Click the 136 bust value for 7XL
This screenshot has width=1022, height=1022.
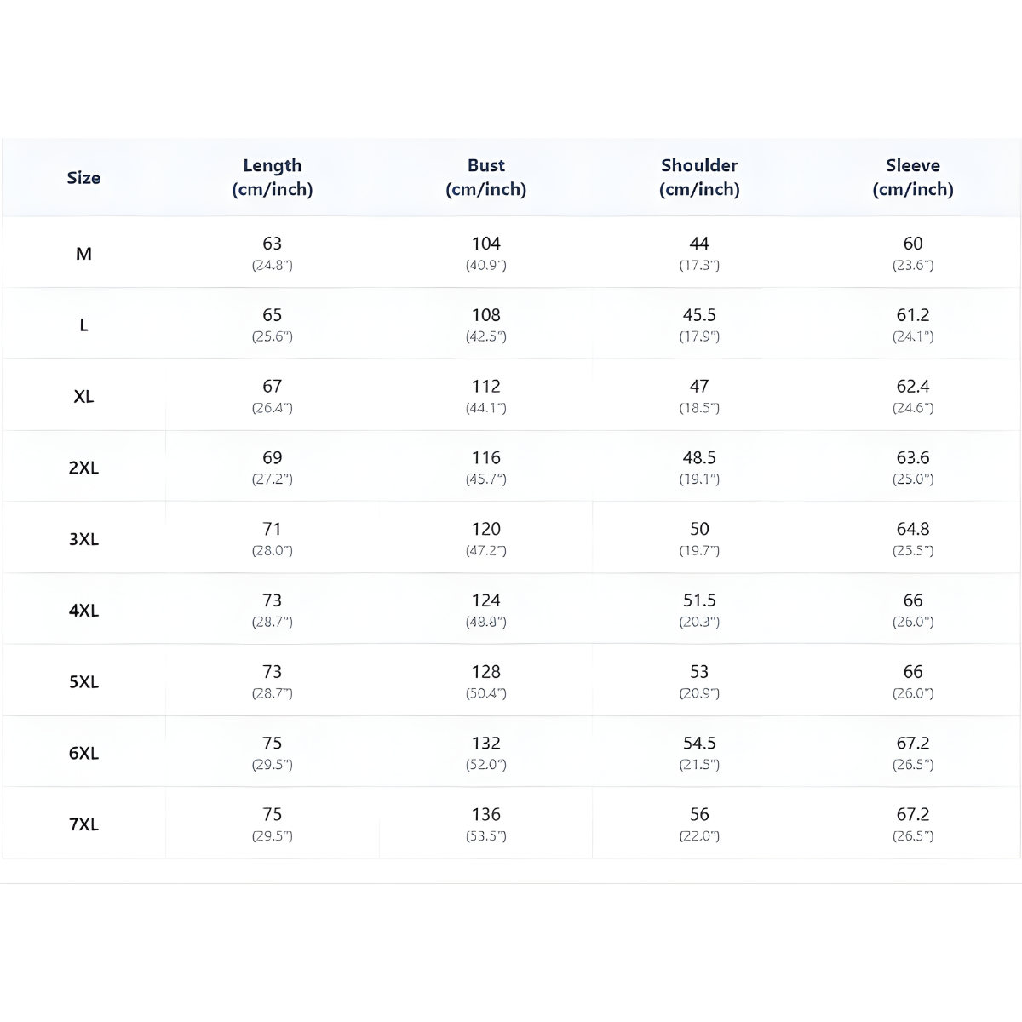(485, 815)
